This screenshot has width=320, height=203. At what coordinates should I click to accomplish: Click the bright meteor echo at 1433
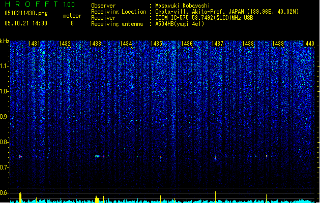[97, 156]
